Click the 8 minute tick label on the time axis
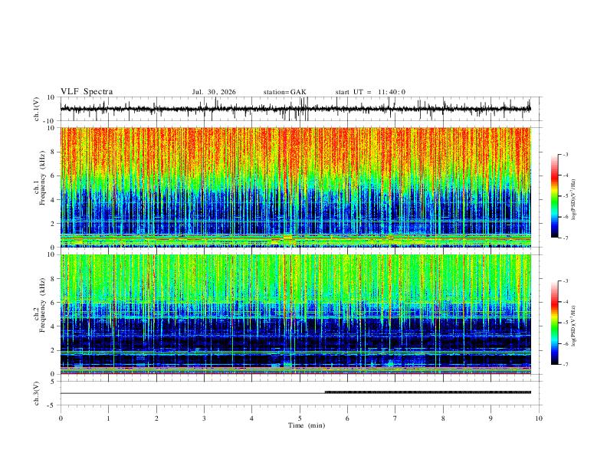 pos(443,418)
